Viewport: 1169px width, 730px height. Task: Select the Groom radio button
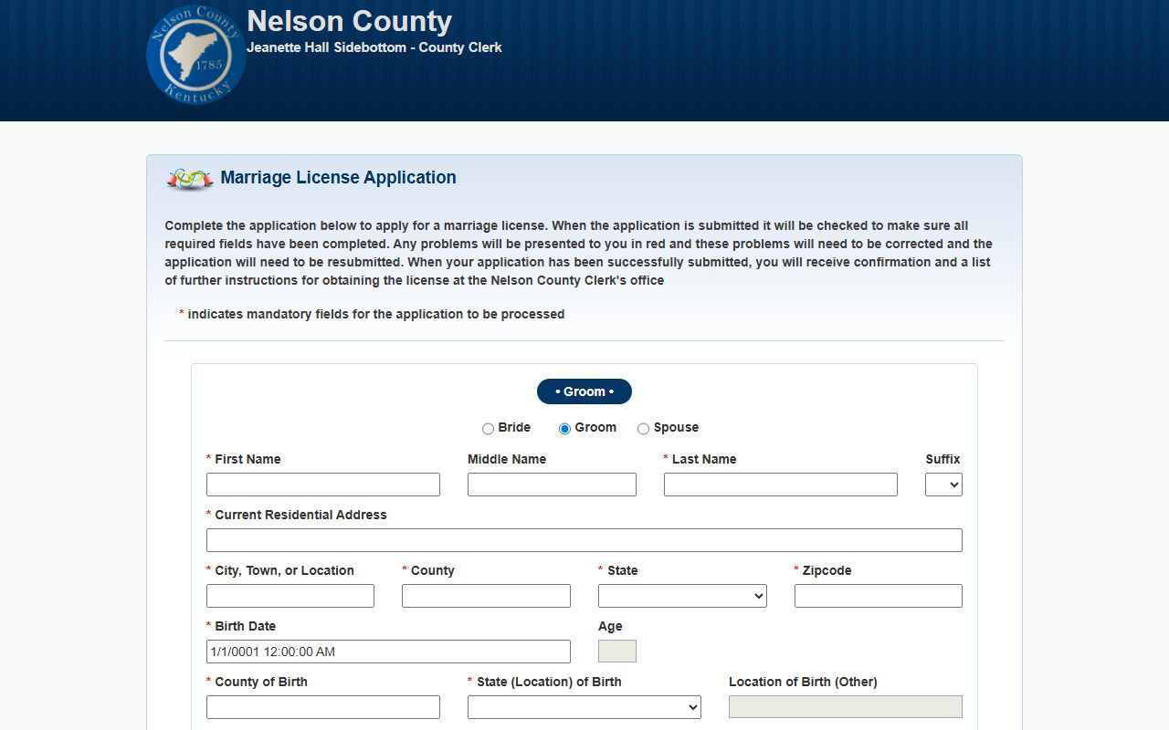click(x=564, y=429)
